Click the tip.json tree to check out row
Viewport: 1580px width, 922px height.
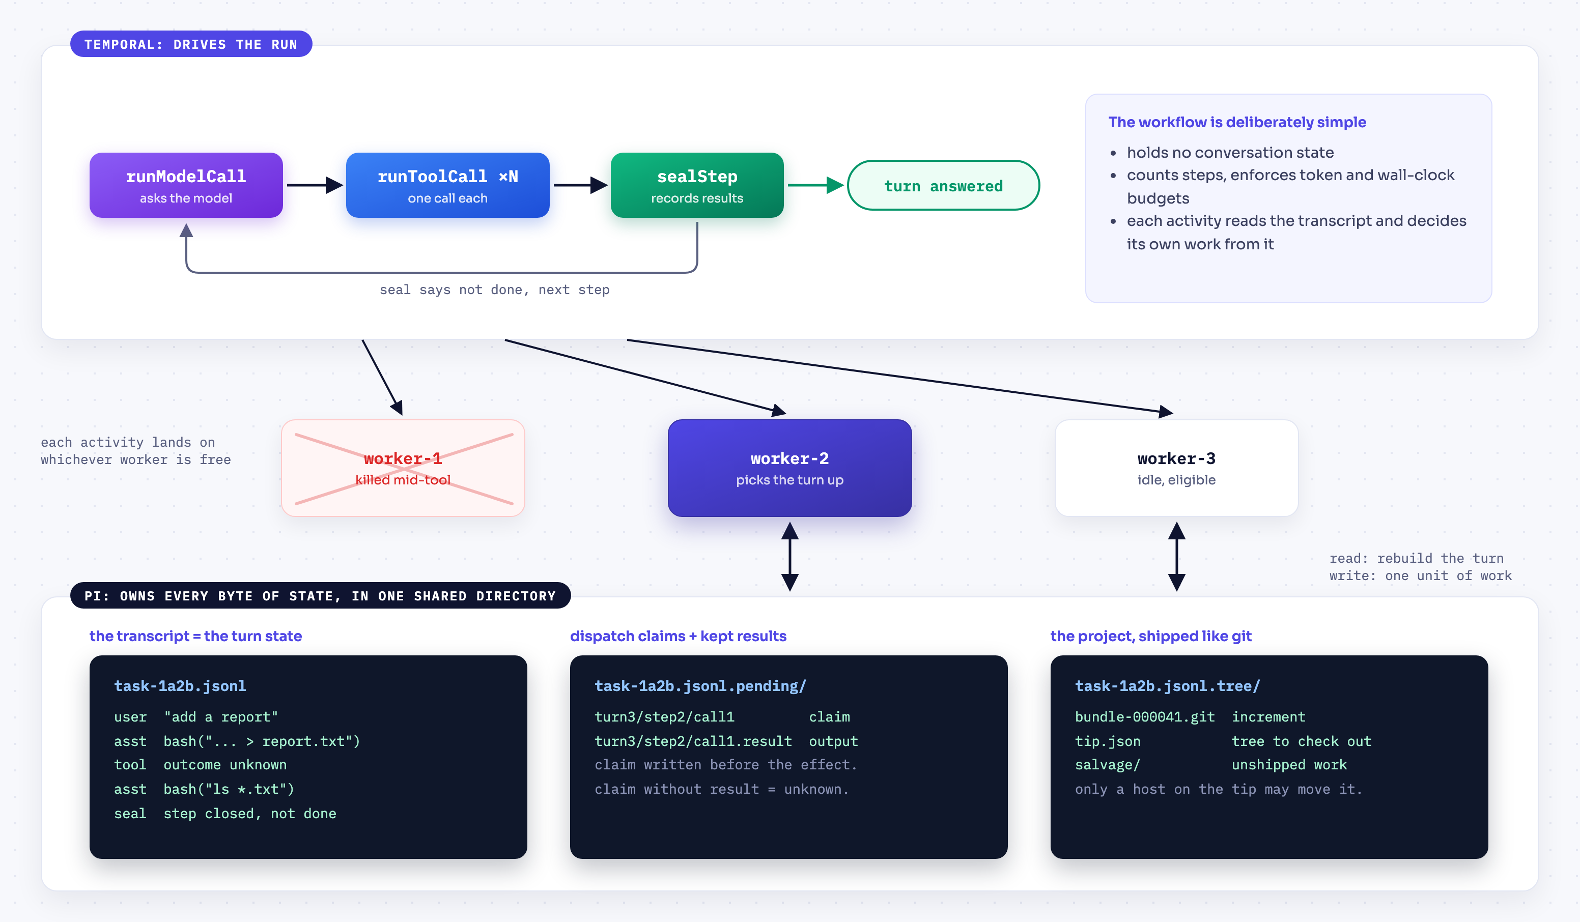[x=1223, y=741]
